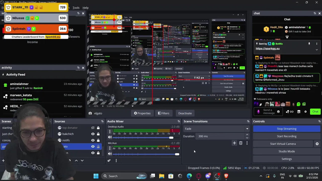This screenshot has height=181, width=322.
Task: Undock the activity dock panel
Action: 78,68
